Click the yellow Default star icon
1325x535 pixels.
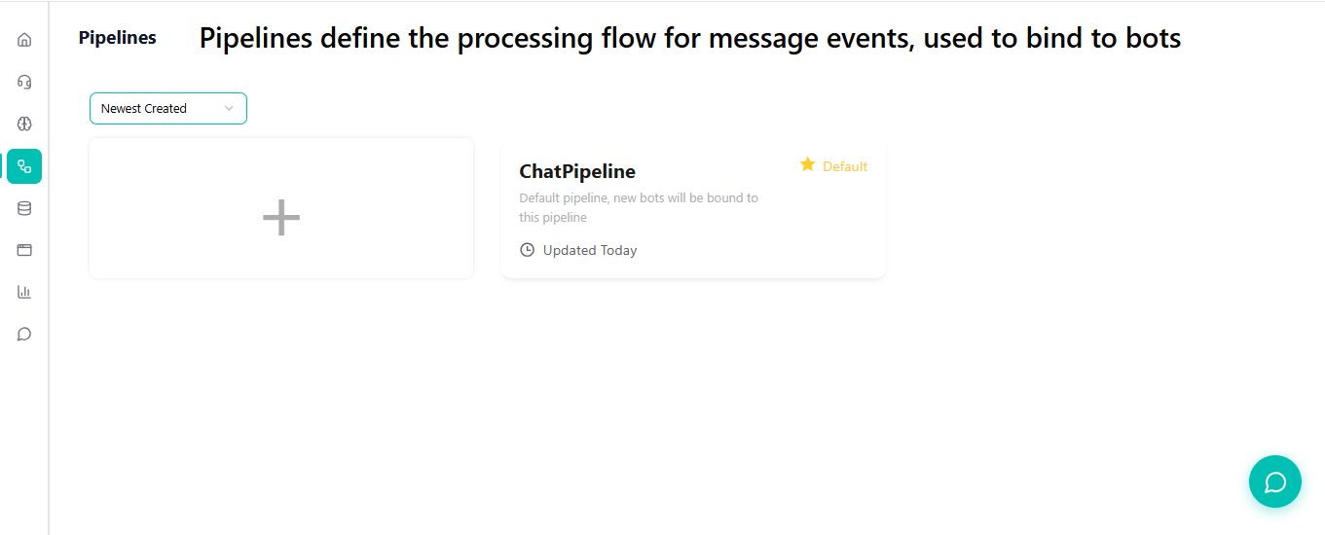click(807, 164)
